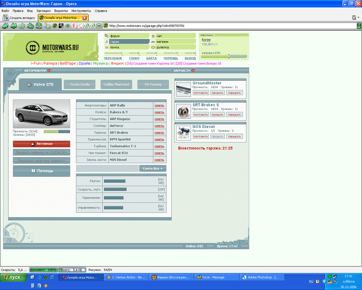This screenshot has height=290, width=362.
Task: Click the fast-forward double-arrow icon
Action: [30, 26]
